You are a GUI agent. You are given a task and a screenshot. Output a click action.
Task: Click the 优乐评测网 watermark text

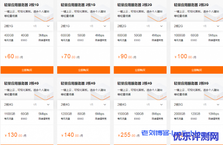coord(196,136)
